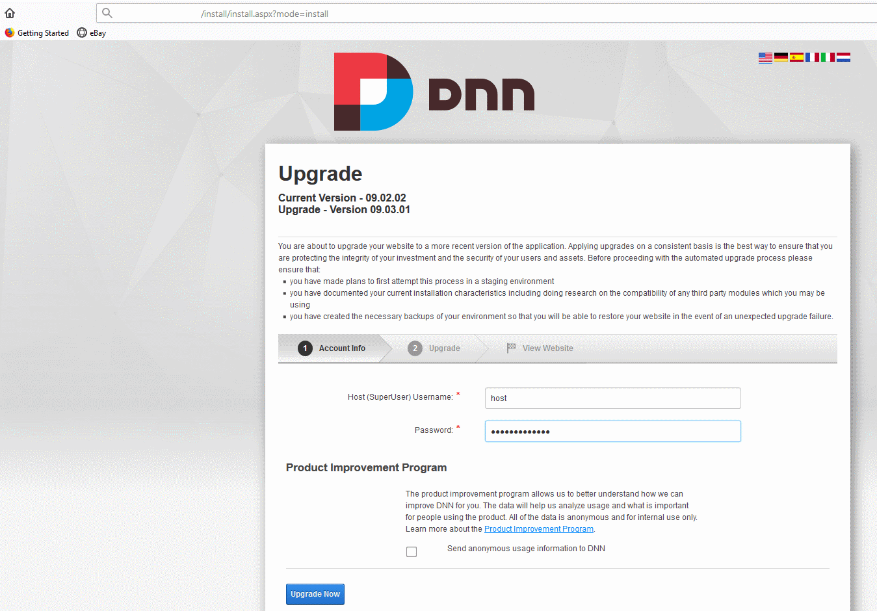Click the Password label

point(434,430)
